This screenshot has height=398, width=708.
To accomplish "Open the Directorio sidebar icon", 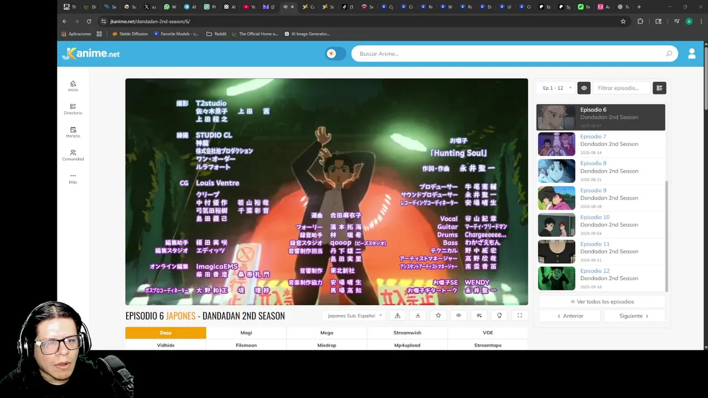I will (73, 109).
